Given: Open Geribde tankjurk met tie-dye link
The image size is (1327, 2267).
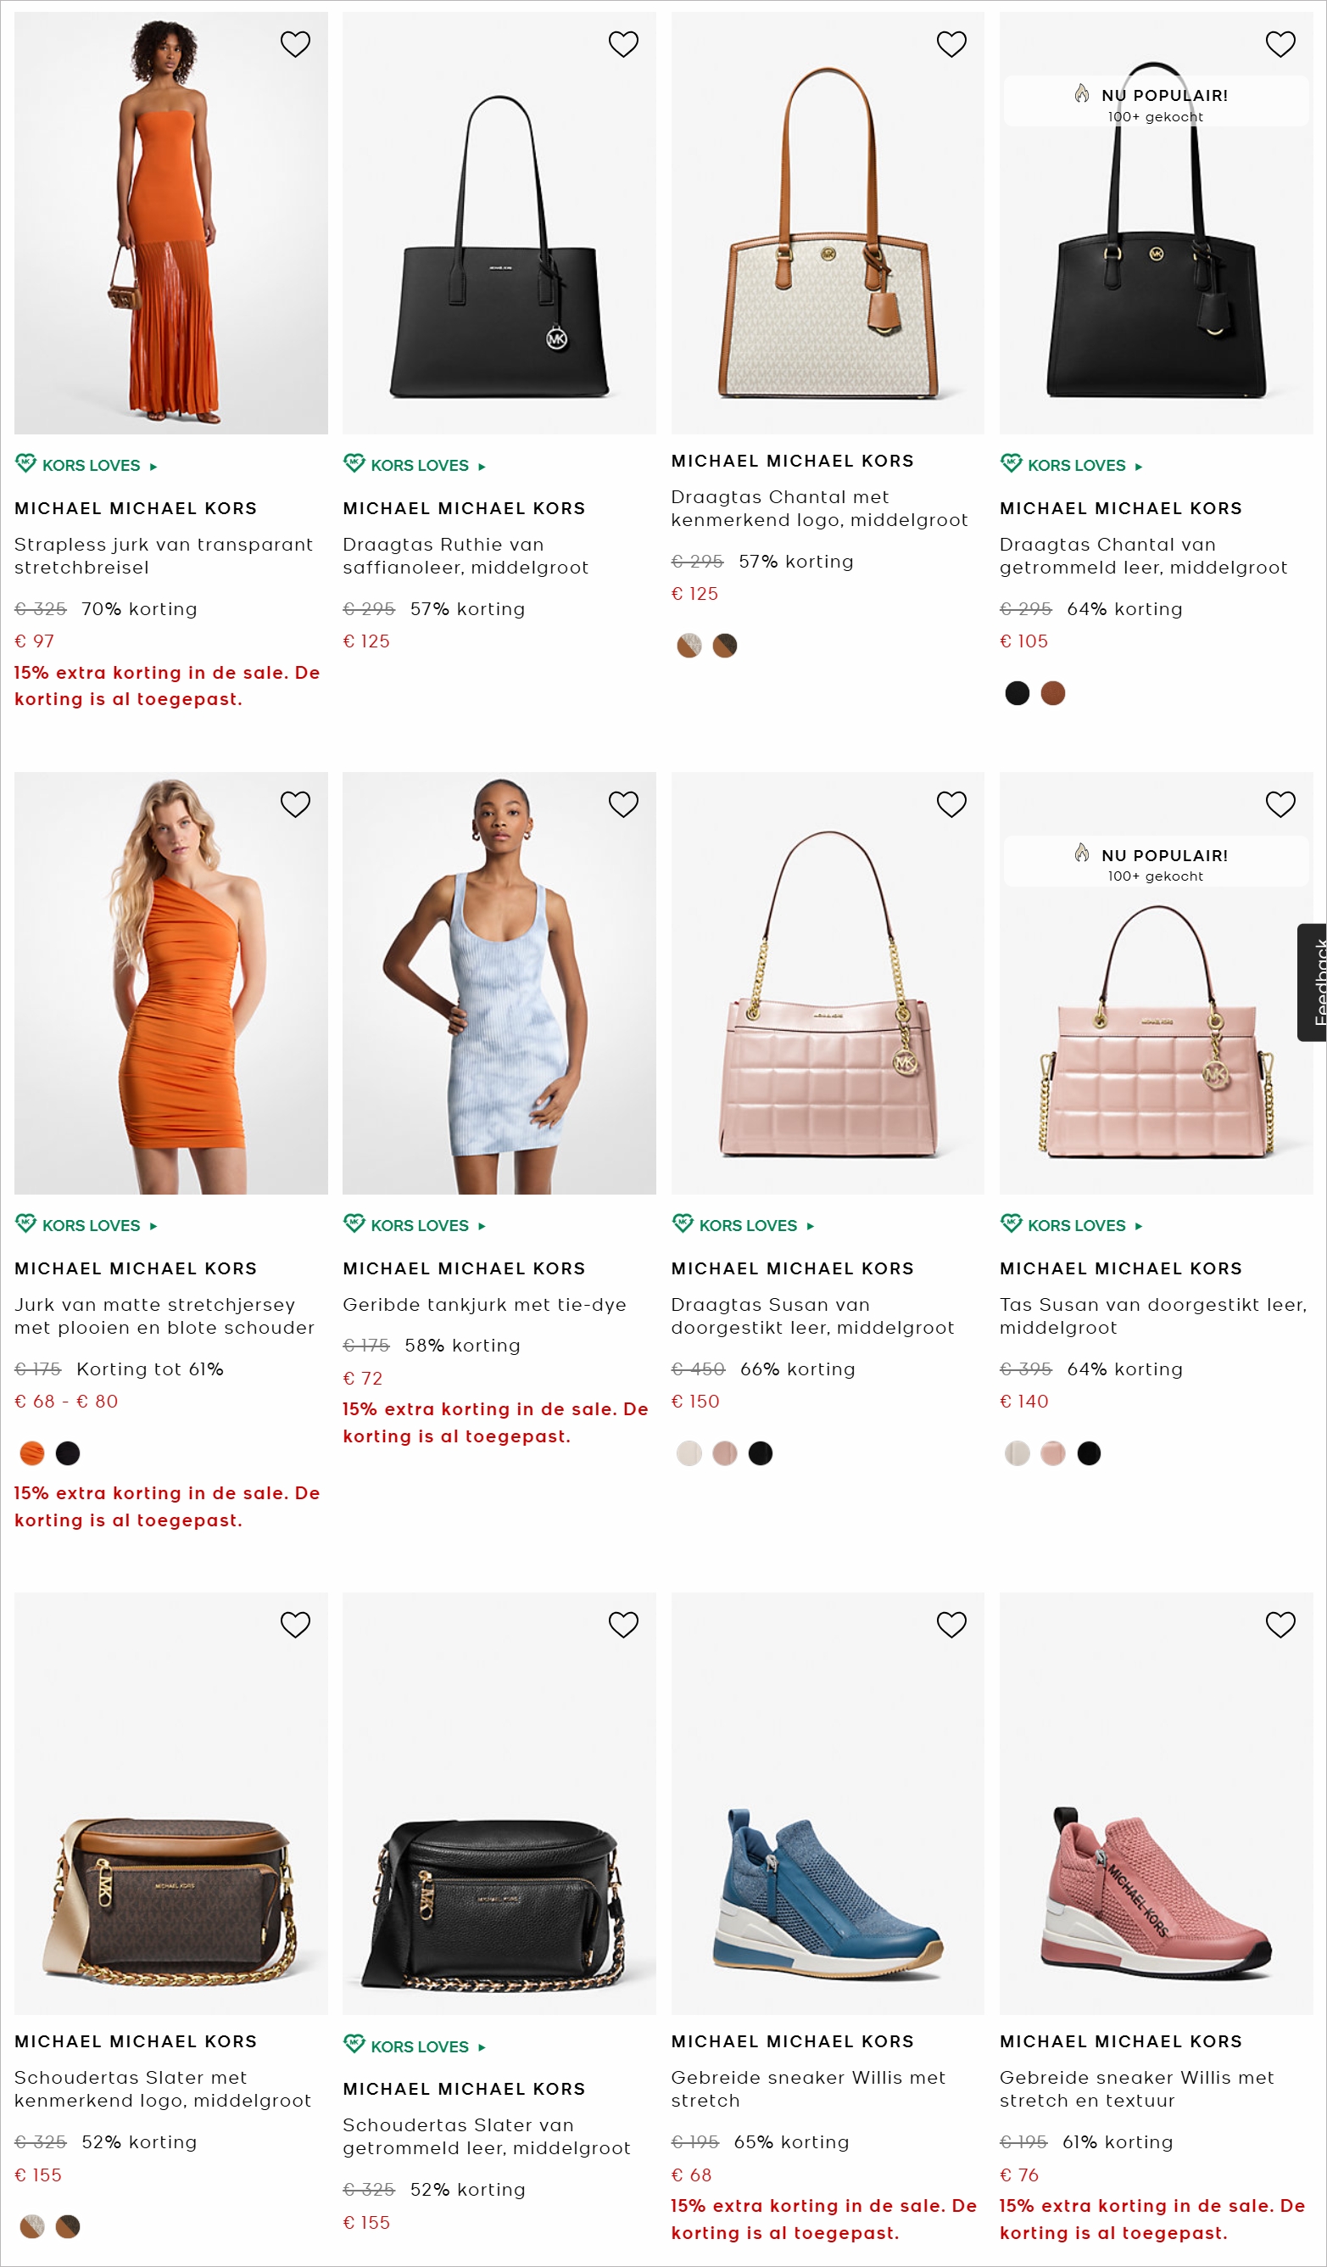Looking at the screenshot, I should click(485, 1304).
